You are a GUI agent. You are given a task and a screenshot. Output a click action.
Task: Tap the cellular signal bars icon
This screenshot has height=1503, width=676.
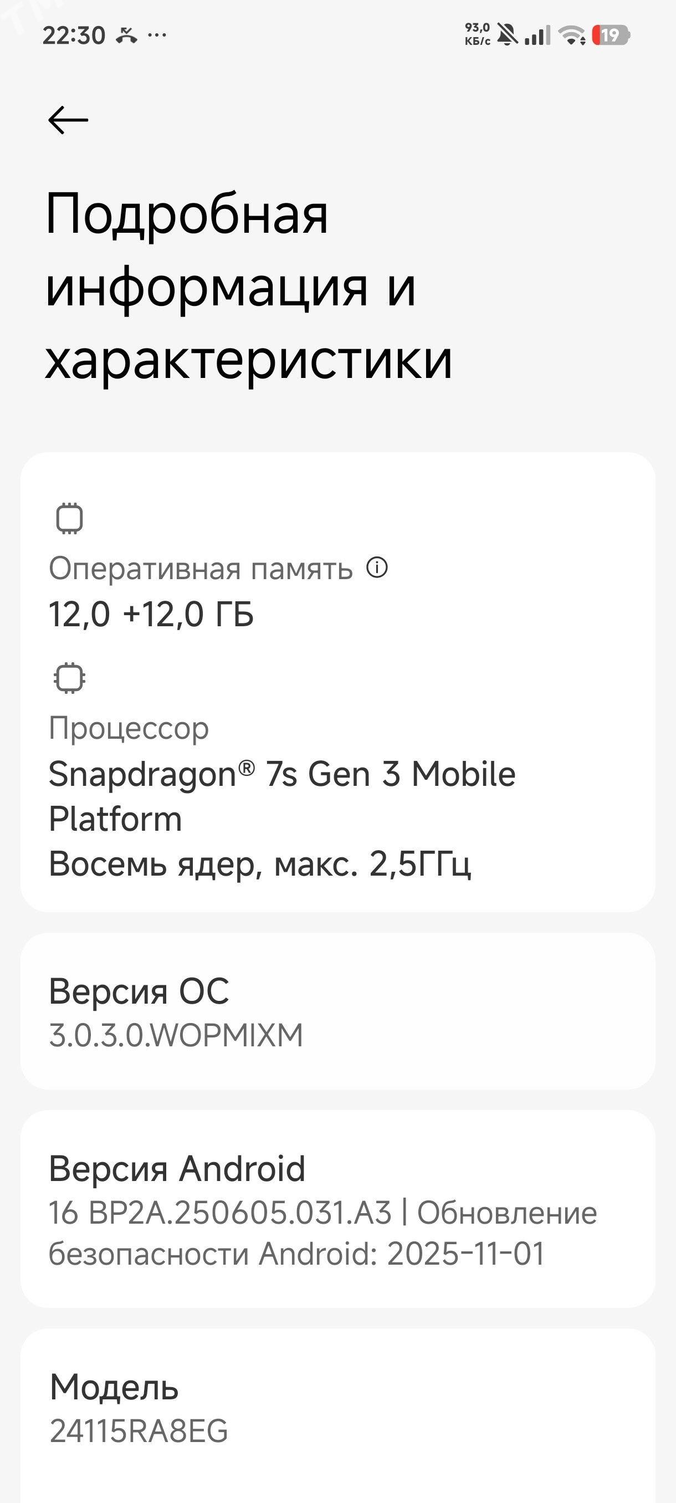click(537, 35)
